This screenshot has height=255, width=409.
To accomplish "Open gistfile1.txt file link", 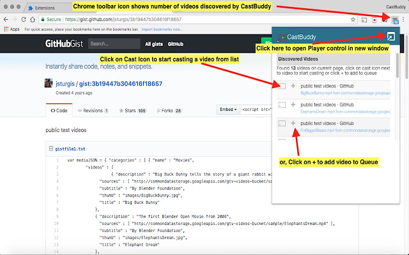I will pos(70,149).
